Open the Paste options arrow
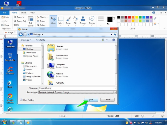Screen dimensions: 167x125 pyautogui.click(x=11, y=17)
